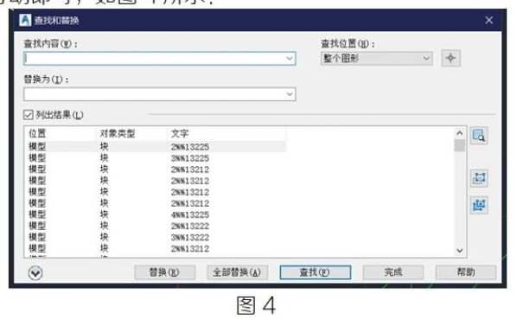This screenshot has width=517, height=320.
Task: Click the 全部替换(A) button
Action: coord(238,272)
